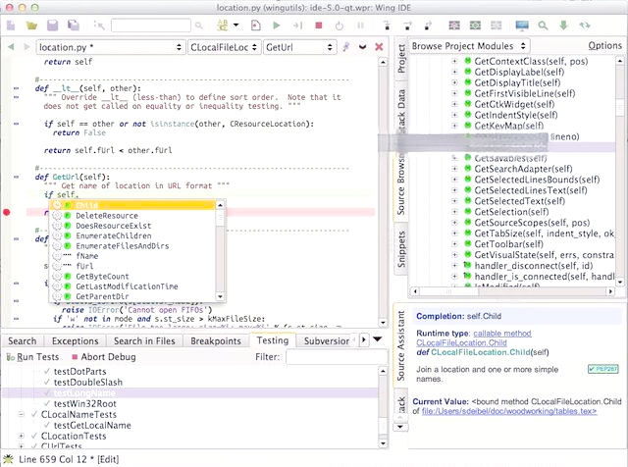Click the green double-arrow refresh icon
628x467 pixels.
585,26
